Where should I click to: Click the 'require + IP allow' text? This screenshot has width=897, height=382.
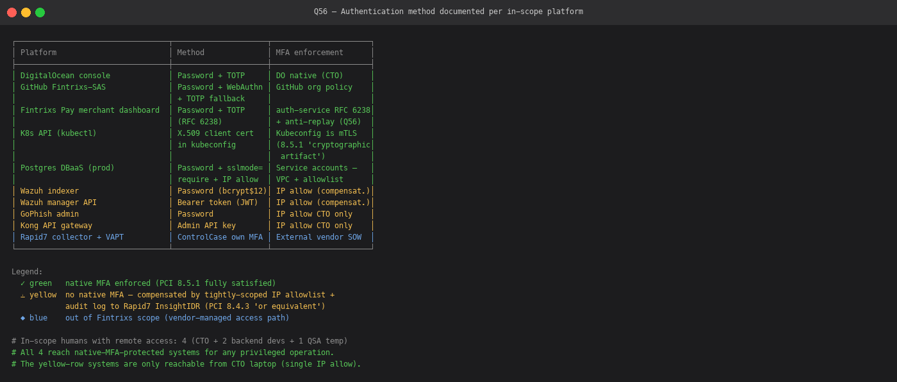pyautogui.click(x=218, y=179)
